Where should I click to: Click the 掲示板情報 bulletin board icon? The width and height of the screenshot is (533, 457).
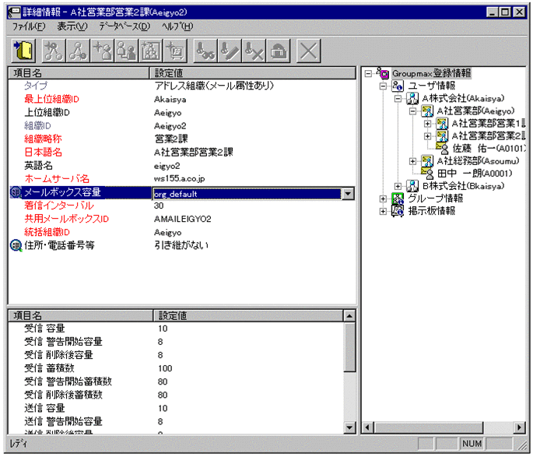click(x=398, y=211)
